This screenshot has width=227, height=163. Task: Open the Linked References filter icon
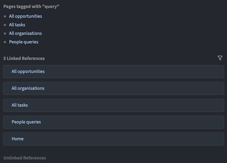(x=220, y=58)
